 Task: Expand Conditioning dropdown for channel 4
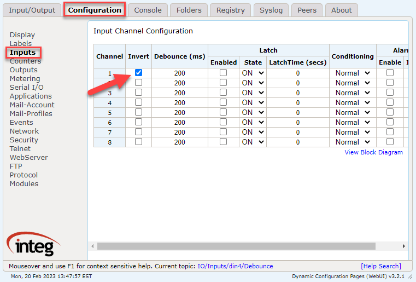pos(353,102)
